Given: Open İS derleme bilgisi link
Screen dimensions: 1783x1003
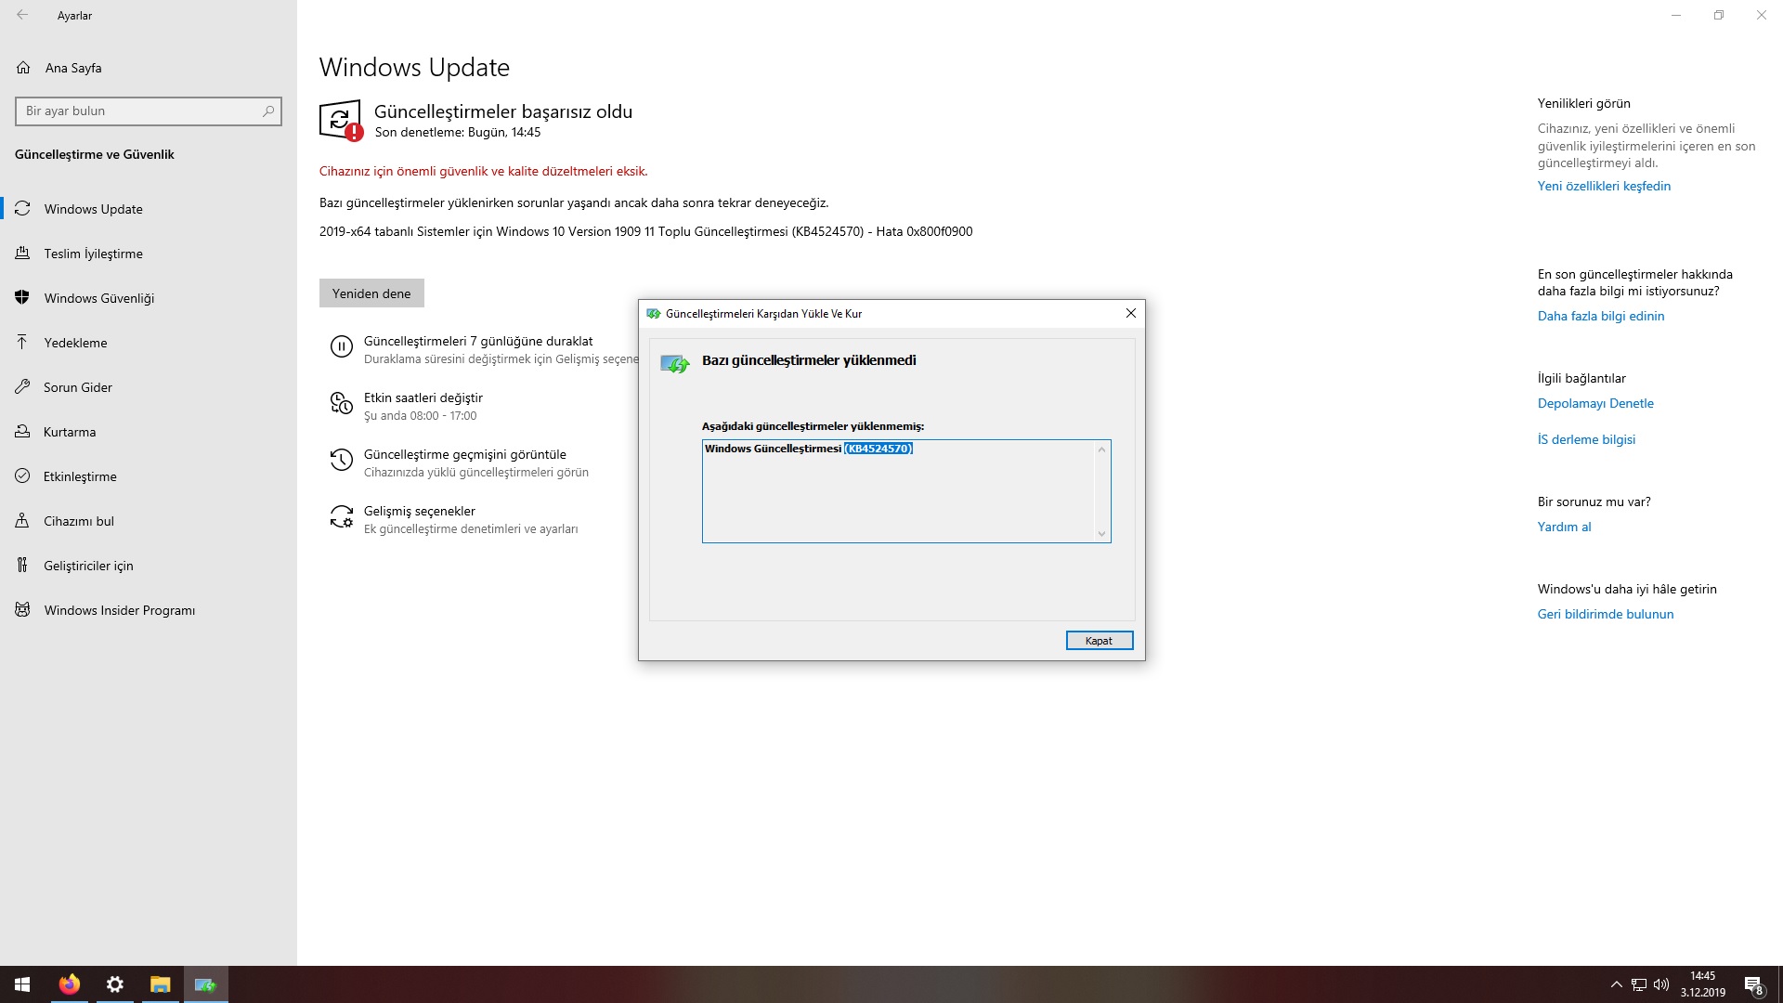Looking at the screenshot, I should coord(1586,439).
